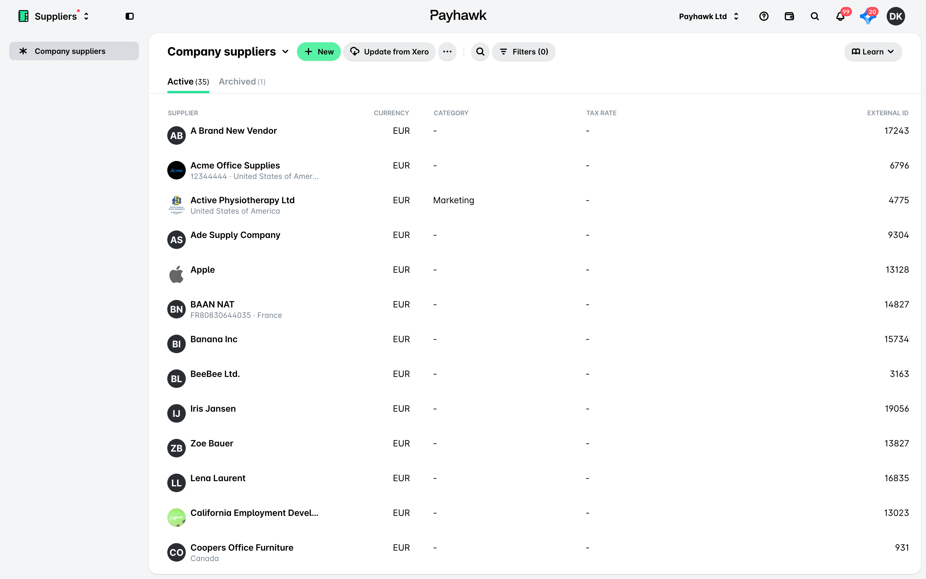
Task: Click the global search icon in header
Action: coord(815,16)
